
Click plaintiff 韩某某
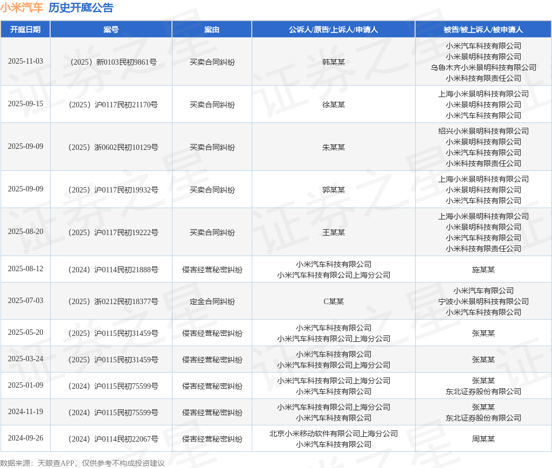point(334,63)
